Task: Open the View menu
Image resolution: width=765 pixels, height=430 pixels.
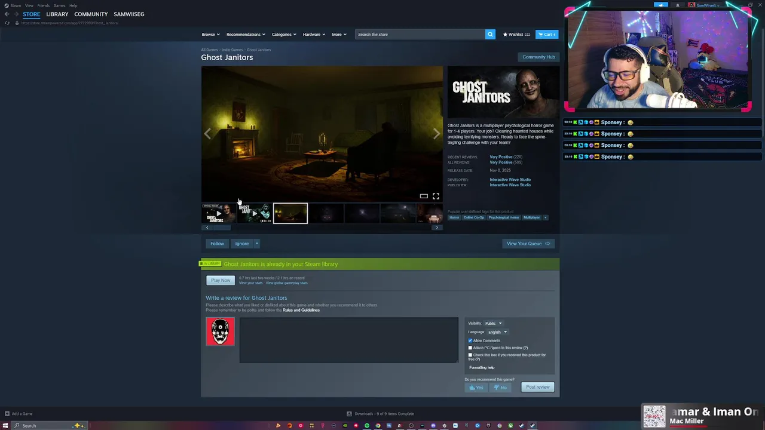Action: 29,5
